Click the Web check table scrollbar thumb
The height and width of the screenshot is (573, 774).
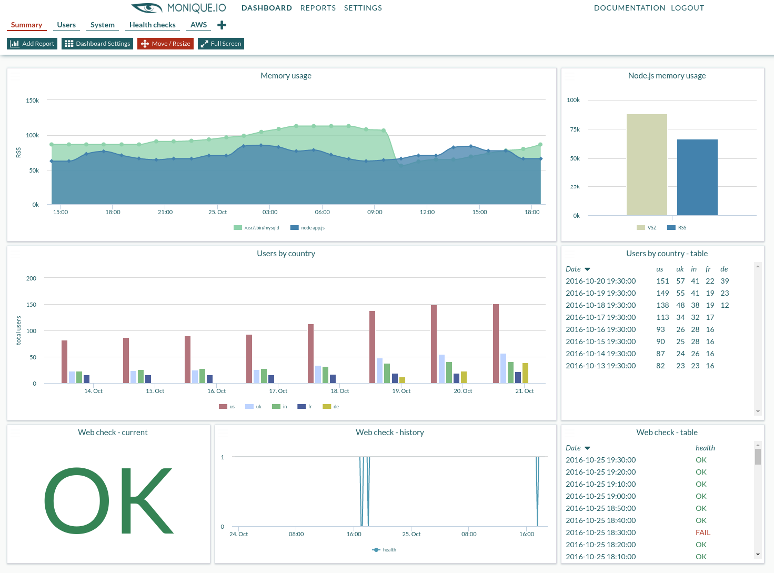758,457
